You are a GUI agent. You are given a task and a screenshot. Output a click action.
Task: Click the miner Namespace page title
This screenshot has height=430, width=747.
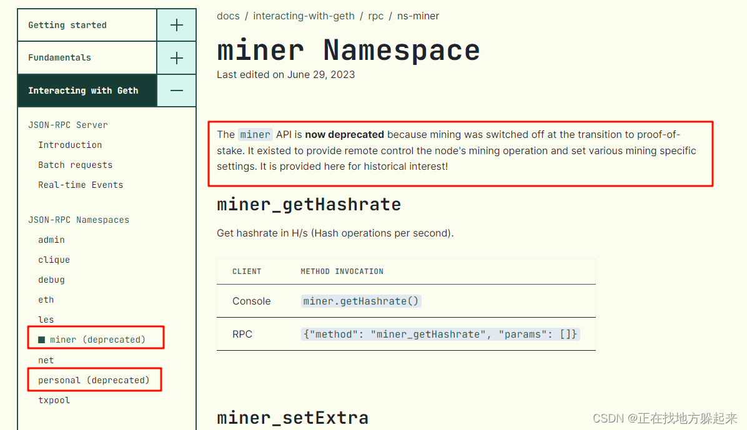[349, 50]
